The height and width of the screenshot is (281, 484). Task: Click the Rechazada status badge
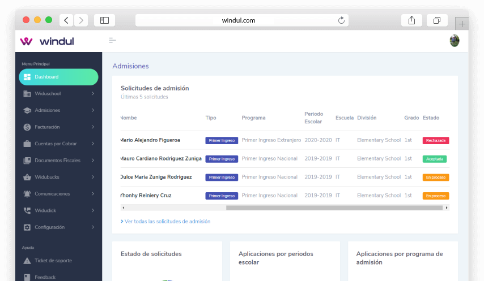point(435,140)
